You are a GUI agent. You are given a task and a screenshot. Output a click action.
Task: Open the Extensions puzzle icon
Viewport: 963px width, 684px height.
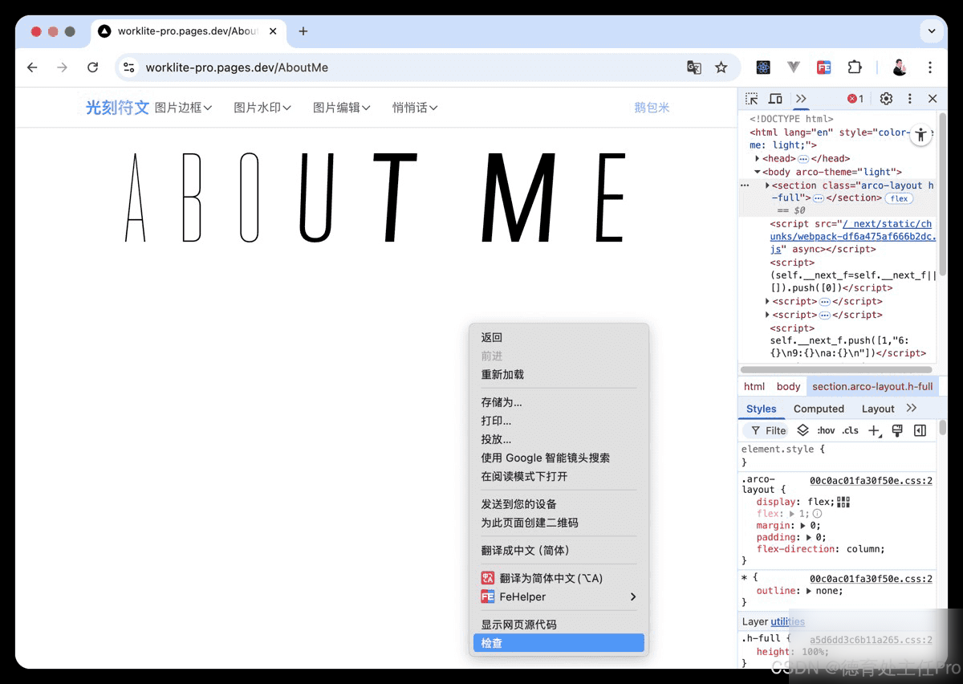click(x=855, y=67)
